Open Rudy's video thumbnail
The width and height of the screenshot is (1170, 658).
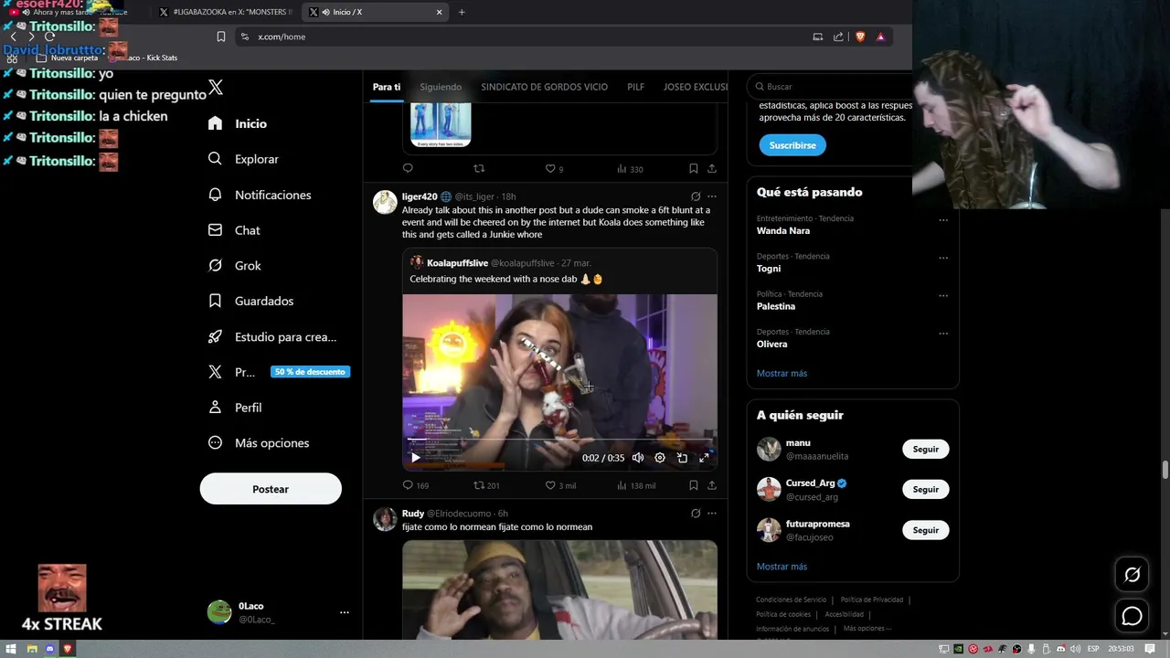(x=559, y=589)
